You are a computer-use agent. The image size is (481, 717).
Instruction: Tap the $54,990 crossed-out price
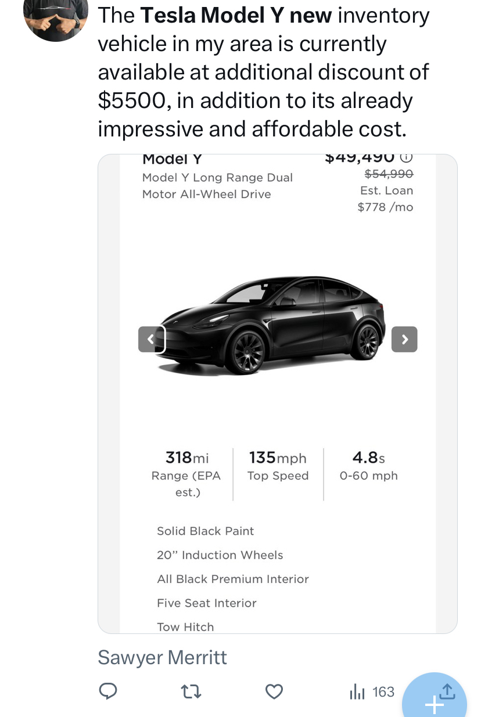tap(389, 174)
